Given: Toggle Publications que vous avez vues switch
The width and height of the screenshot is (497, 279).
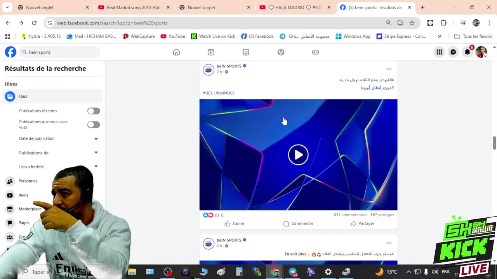Looking at the screenshot, I should [94, 124].
